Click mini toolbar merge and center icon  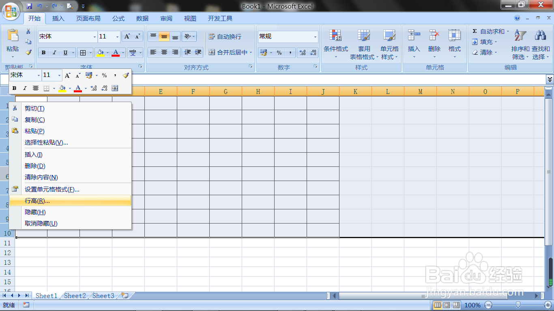[115, 88]
